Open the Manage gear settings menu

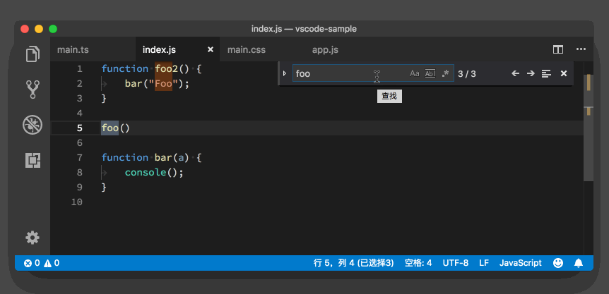(x=32, y=238)
